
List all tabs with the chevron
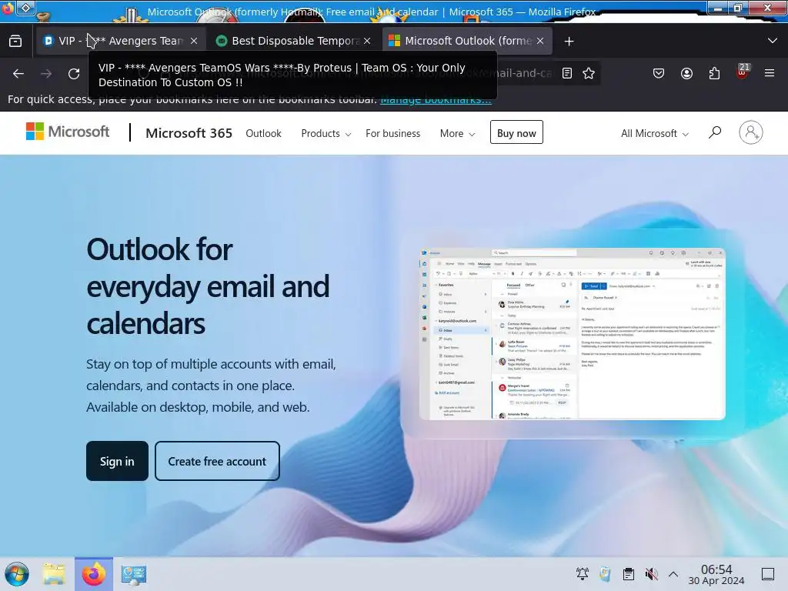pyautogui.click(x=773, y=41)
